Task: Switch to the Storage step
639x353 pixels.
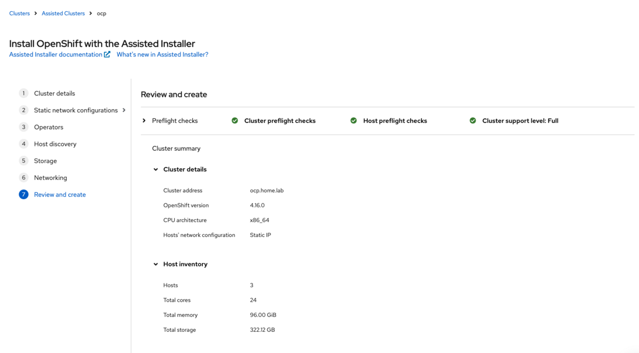Action: click(x=45, y=161)
